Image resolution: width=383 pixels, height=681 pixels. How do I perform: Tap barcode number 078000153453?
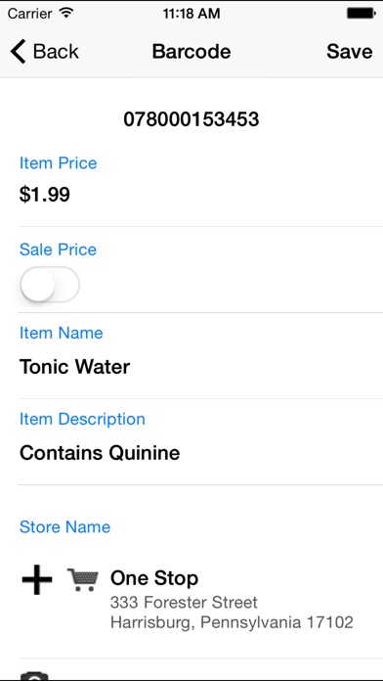(x=191, y=119)
